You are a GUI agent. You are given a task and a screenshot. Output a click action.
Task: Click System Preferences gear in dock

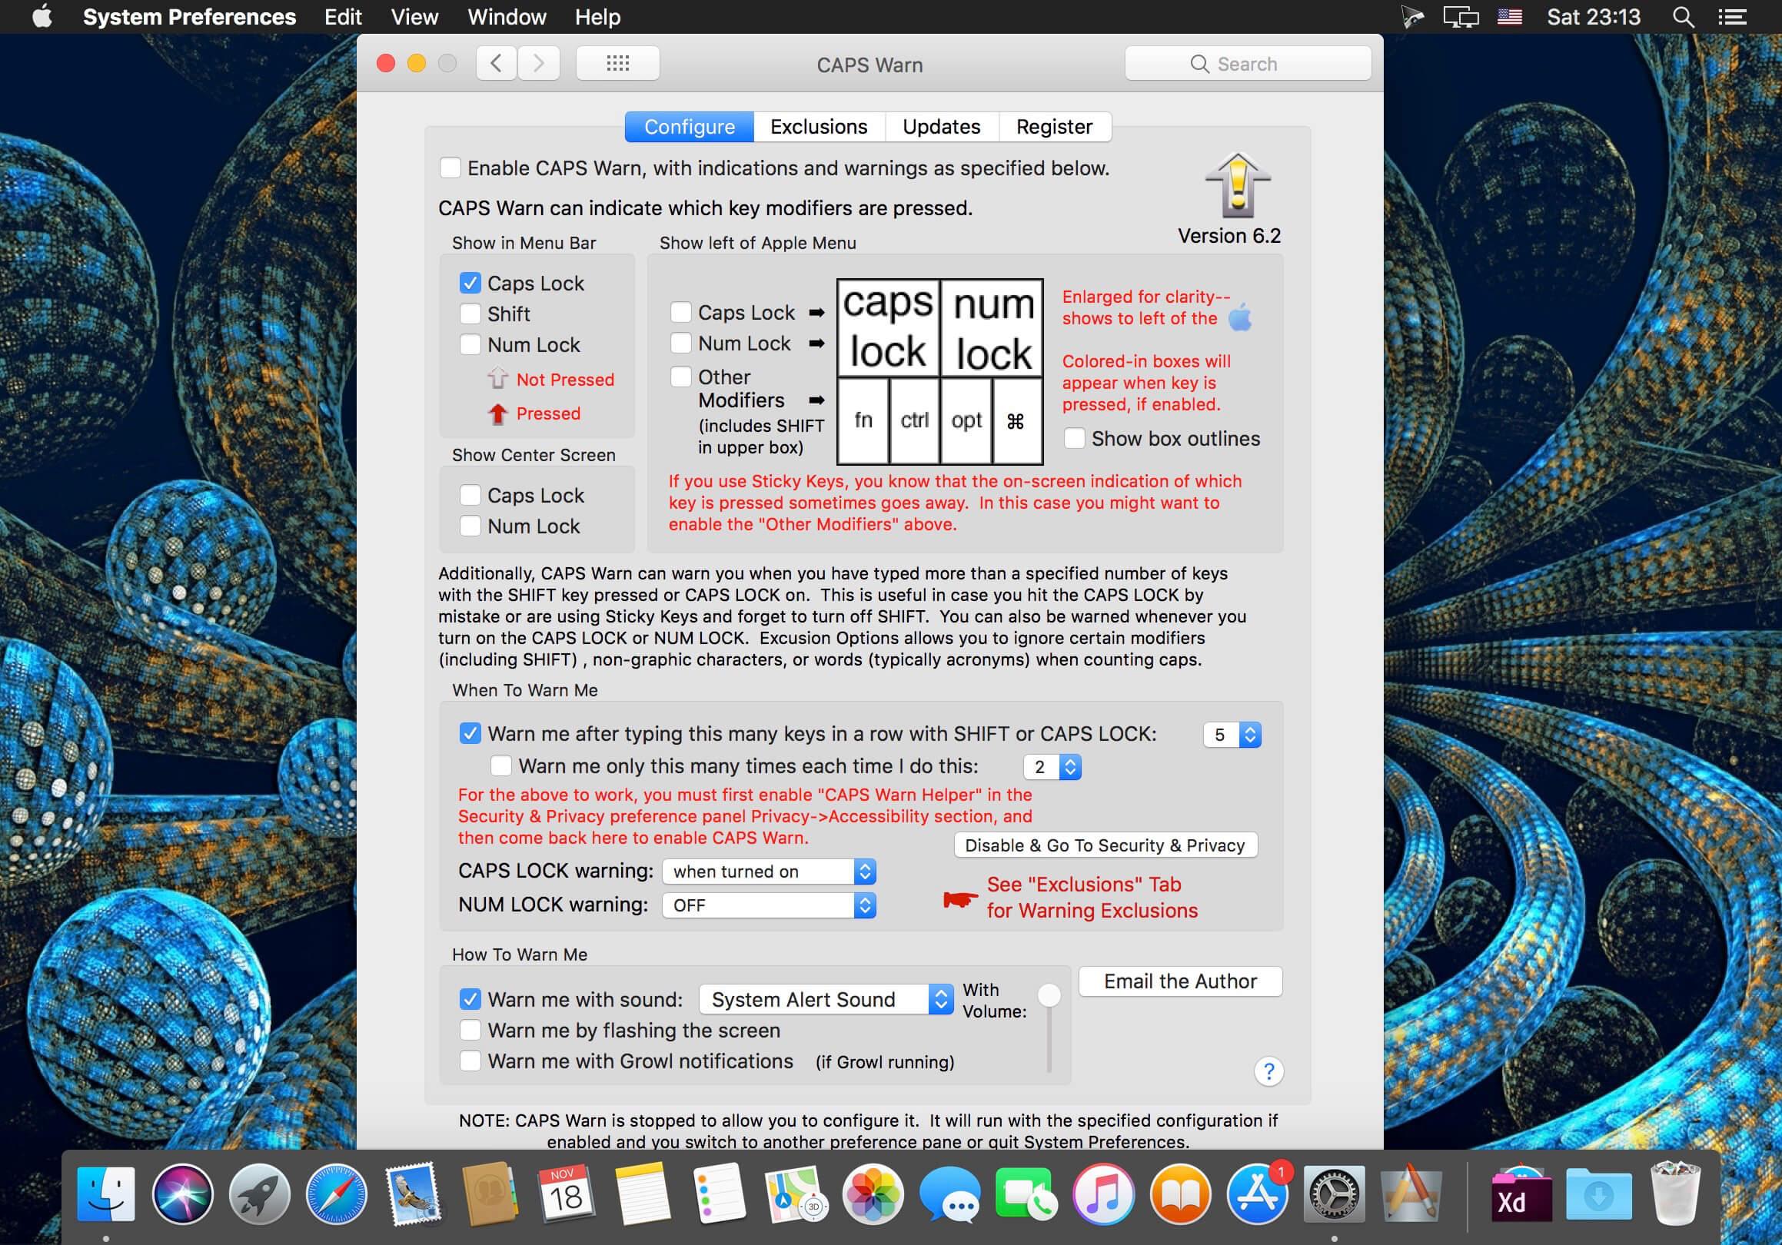(1334, 1194)
